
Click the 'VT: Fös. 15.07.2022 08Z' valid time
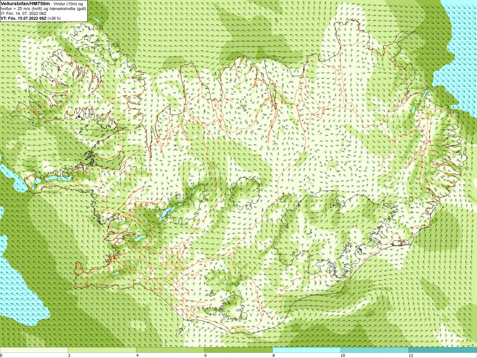click(23, 18)
